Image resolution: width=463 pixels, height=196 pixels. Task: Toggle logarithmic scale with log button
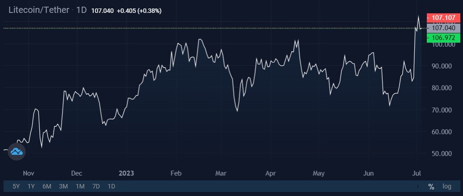point(447,186)
